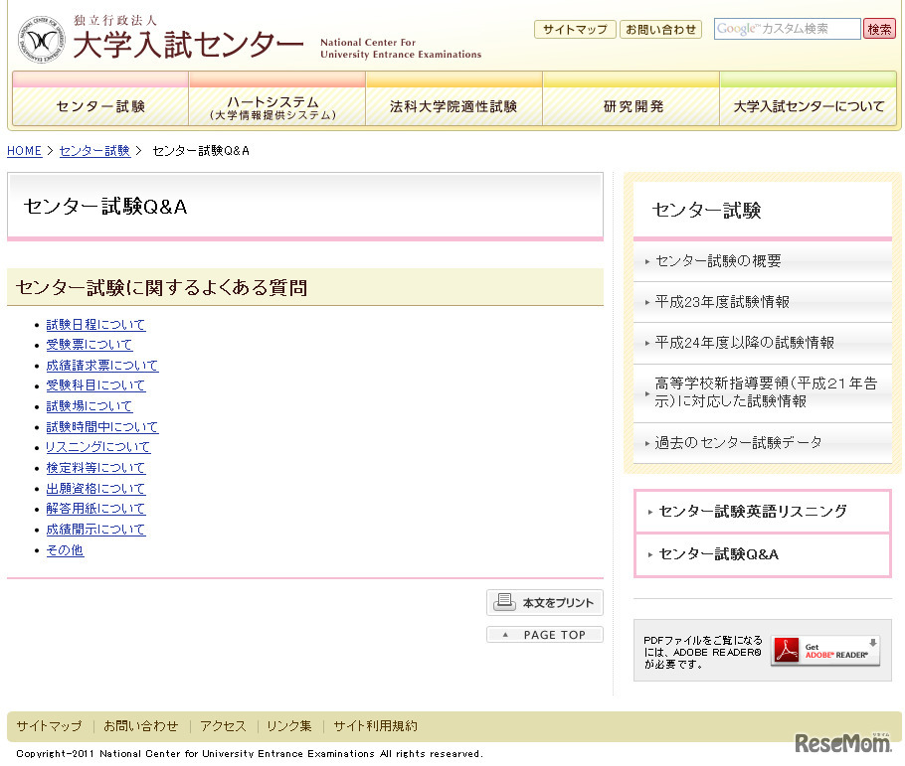
Task: Click the 本文をプリント printer button
Action: (x=545, y=602)
